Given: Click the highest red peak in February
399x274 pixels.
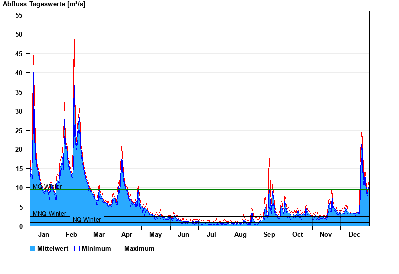Looking at the screenshot, I should (74, 30).
